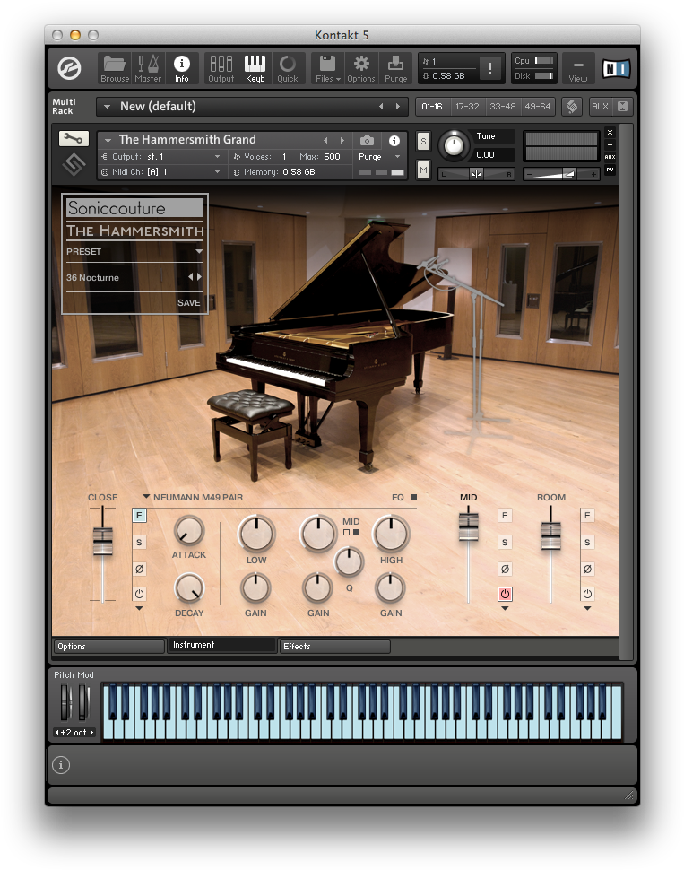Click the ROOM mic fader
684x870 pixels.
tap(550, 535)
